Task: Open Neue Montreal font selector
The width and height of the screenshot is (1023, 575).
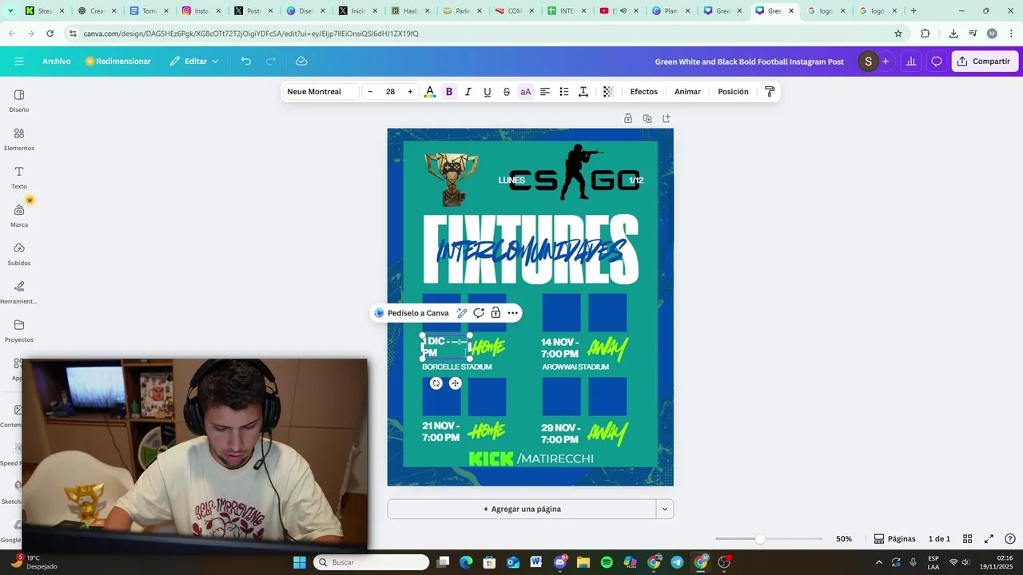Action: (x=320, y=92)
